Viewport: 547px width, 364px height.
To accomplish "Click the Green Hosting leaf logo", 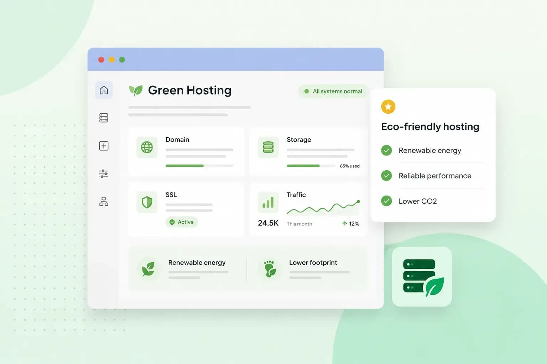I will click(x=136, y=90).
